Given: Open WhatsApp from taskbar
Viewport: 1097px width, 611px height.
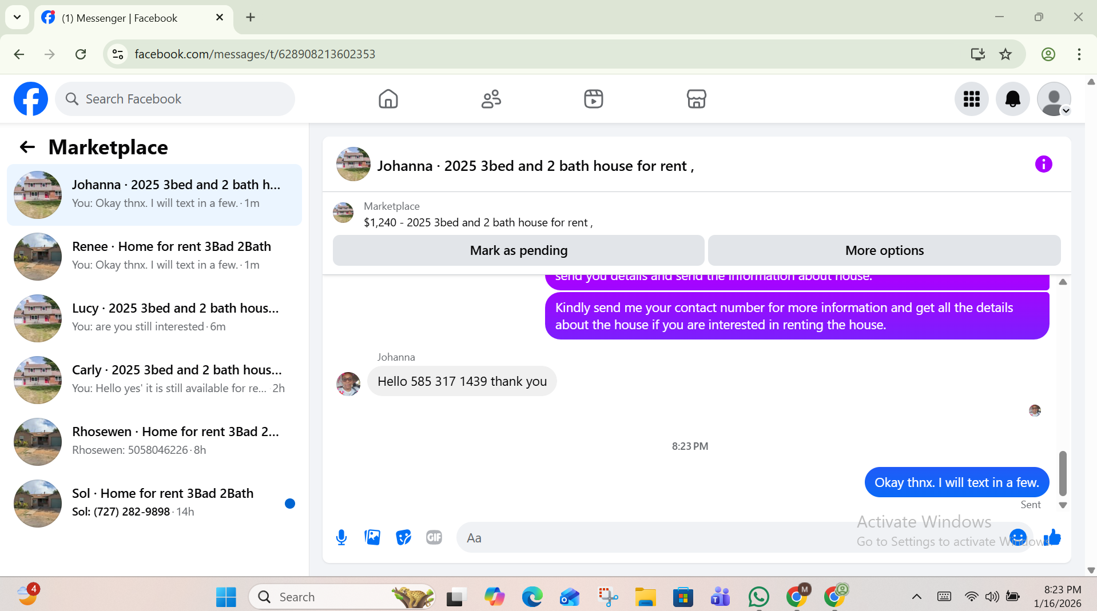Looking at the screenshot, I should [x=758, y=597].
